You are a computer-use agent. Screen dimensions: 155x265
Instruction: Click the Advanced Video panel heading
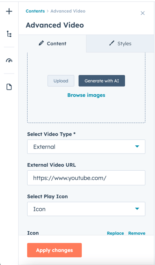(55, 25)
